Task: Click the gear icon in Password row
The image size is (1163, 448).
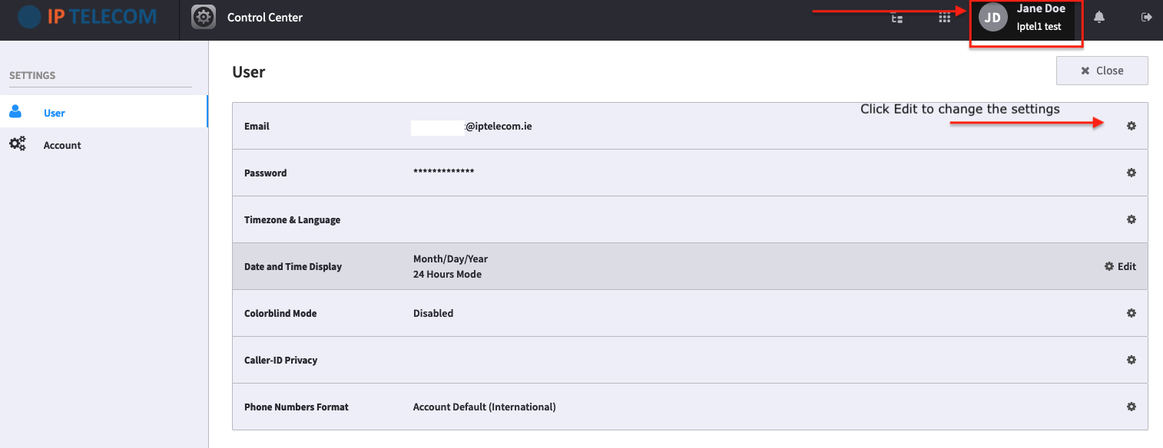Action: tap(1131, 173)
